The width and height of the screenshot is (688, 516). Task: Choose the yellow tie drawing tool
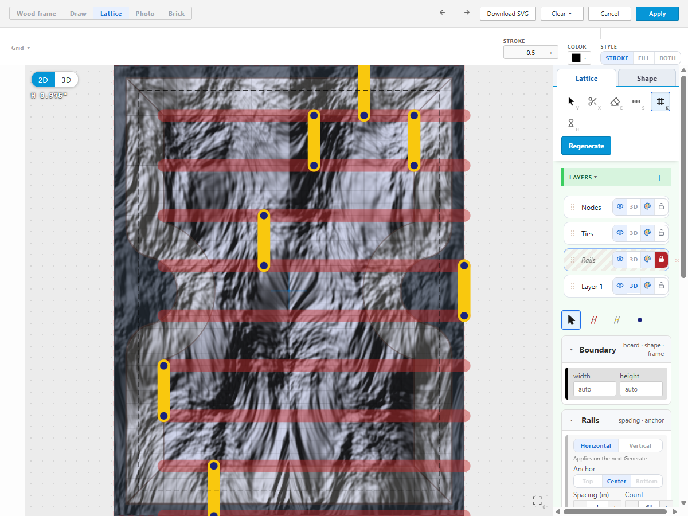click(616, 320)
